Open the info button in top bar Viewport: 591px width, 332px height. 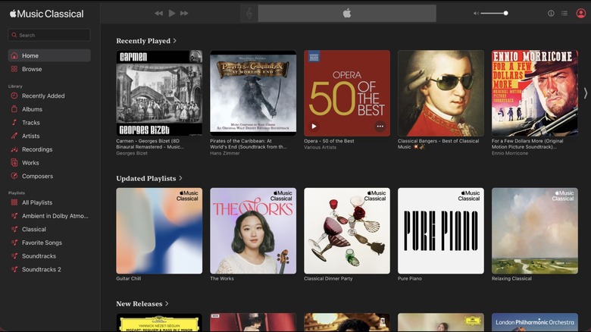click(551, 13)
